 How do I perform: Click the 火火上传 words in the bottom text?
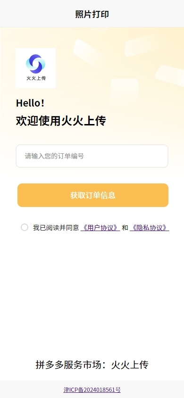(x=130, y=365)
